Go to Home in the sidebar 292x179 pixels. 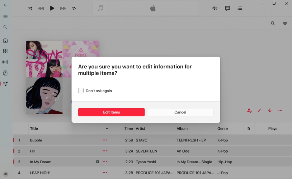pyautogui.click(x=5, y=40)
